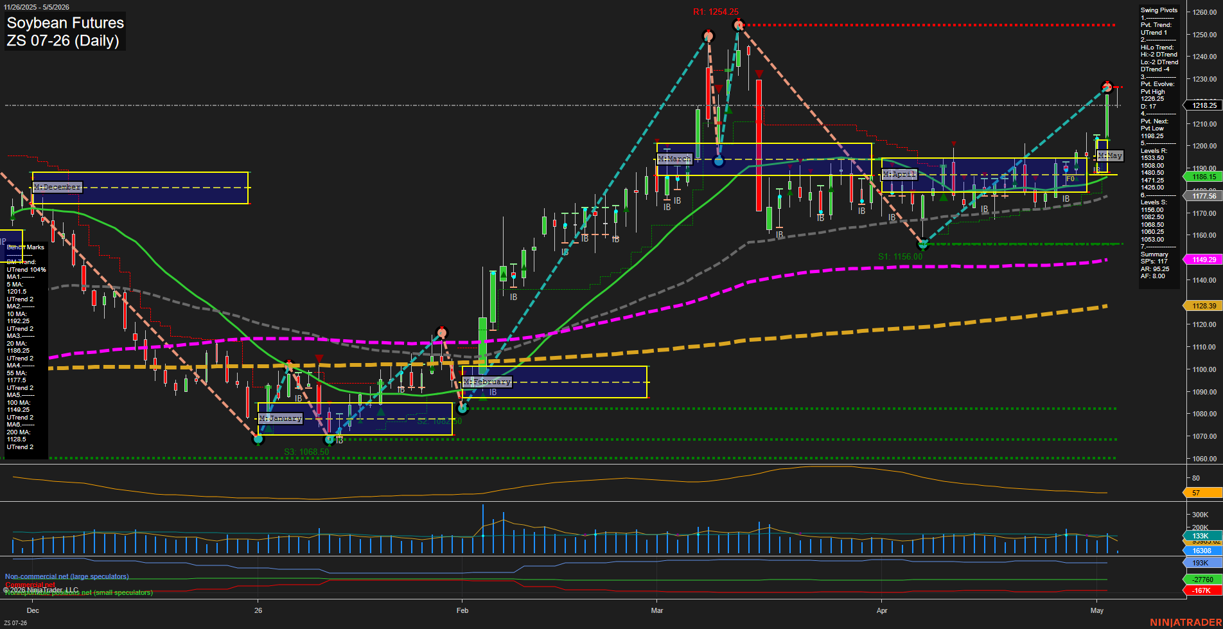
Task: Click the red -167K COT marker
Action: [1202, 590]
